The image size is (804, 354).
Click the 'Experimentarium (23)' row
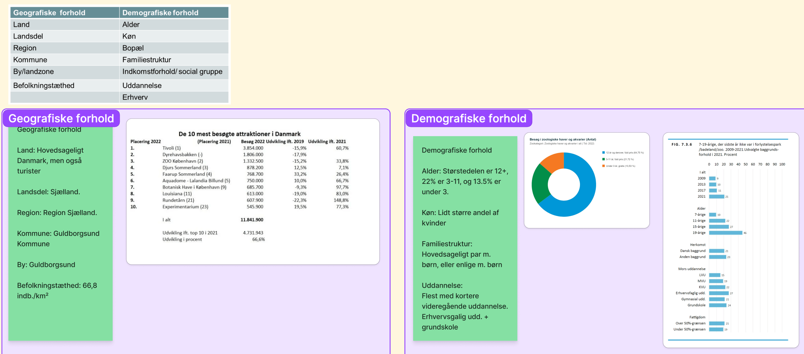point(240,207)
